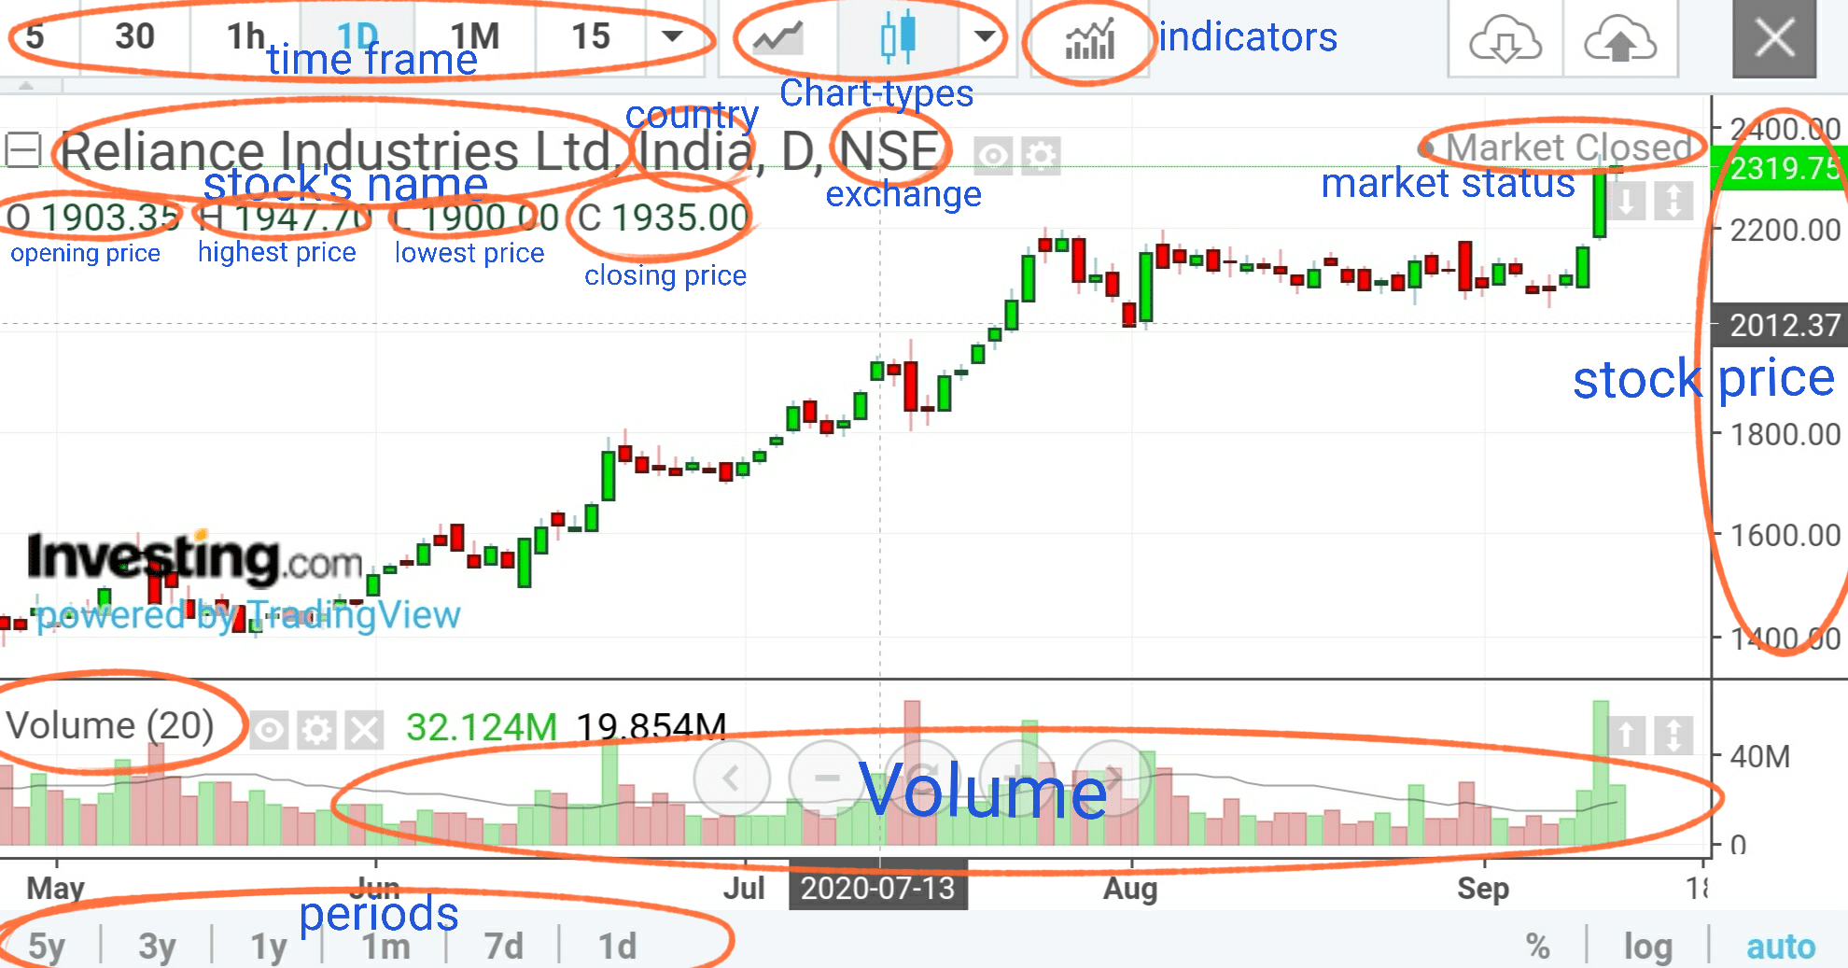The width and height of the screenshot is (1848, 968).
Task: Open the time frame dropdown arrow
Action: click(x=672, y=37)
